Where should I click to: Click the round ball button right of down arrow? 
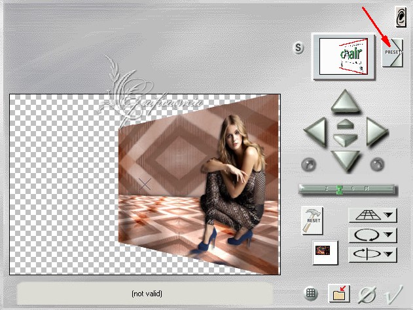(377, 164)
